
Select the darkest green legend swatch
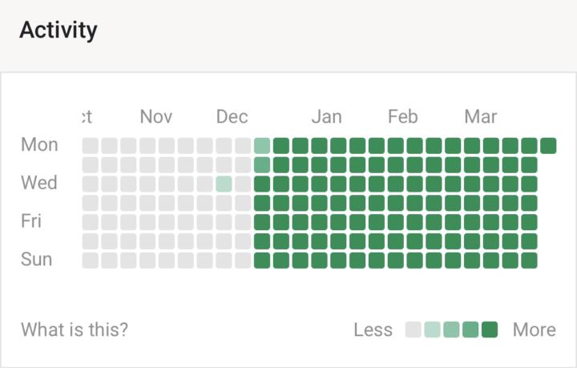(490, 330)
